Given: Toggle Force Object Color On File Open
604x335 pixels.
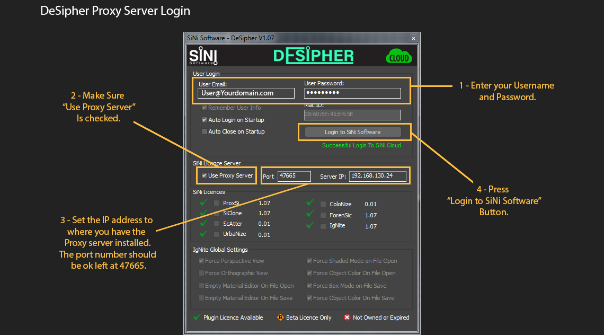Looking at the screenshot, I should click(x=309, y=273).
